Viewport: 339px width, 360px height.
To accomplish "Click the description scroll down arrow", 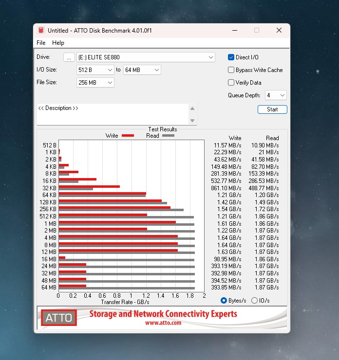I will click(x=192, y=120).
